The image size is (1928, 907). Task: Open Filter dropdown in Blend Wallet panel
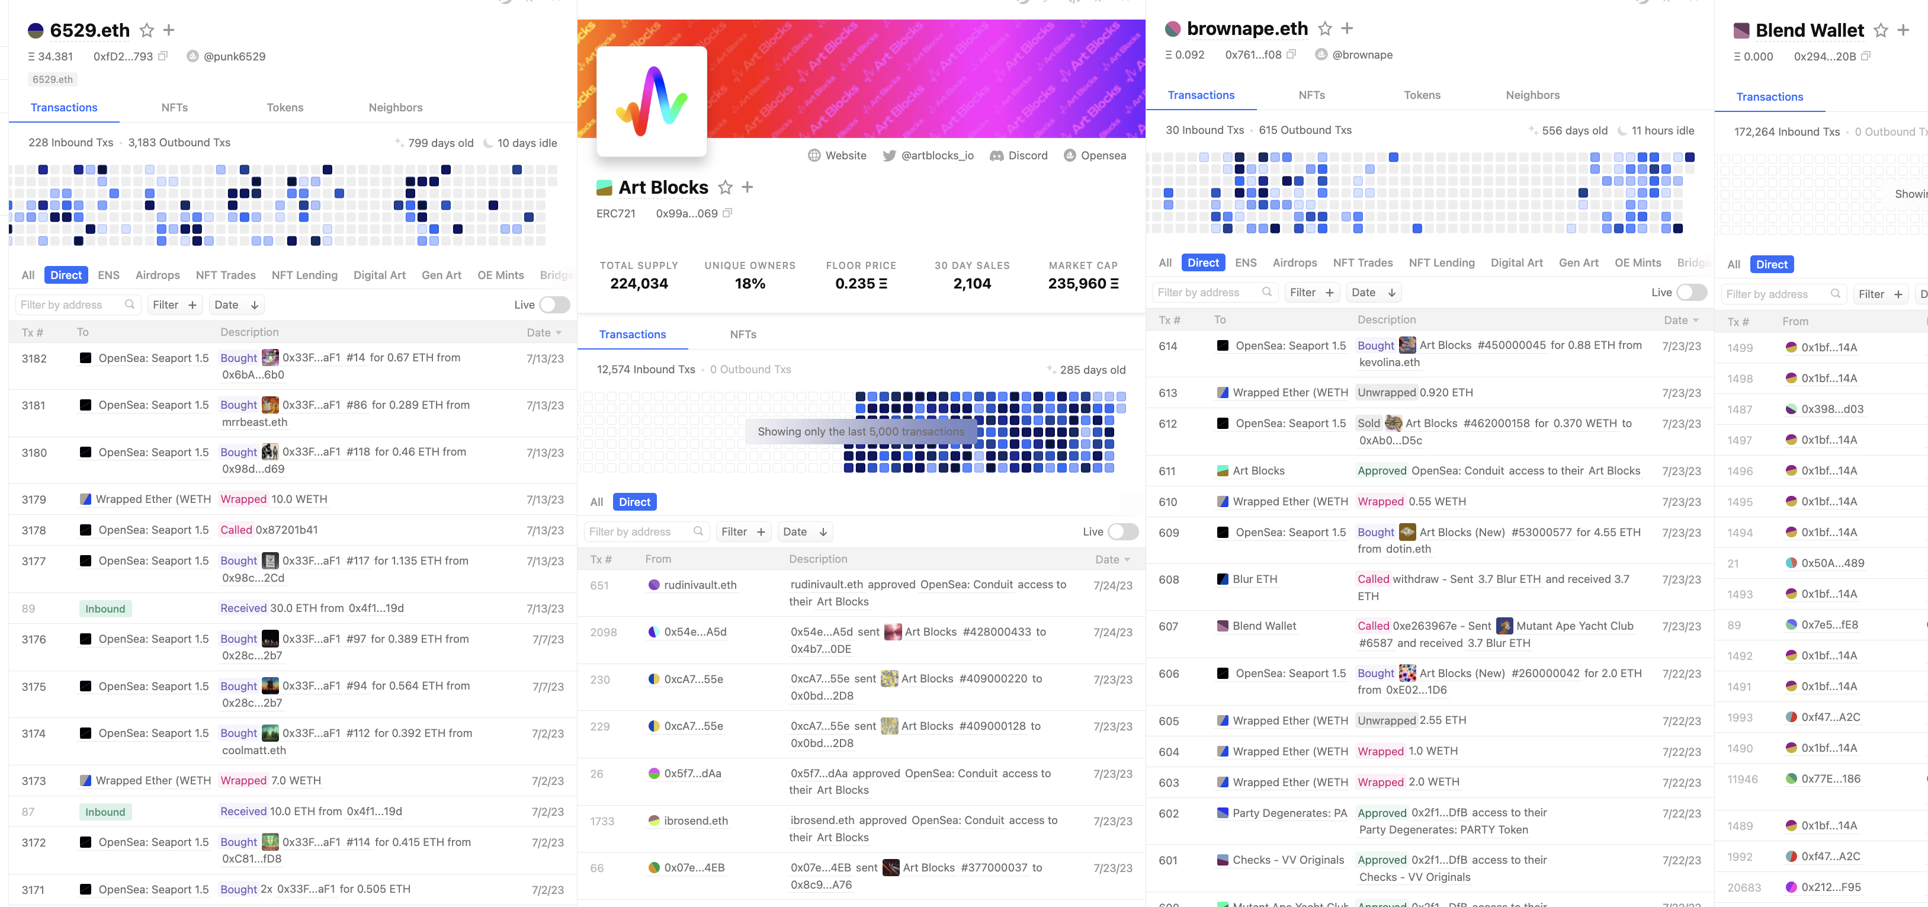coord(1881,294)
